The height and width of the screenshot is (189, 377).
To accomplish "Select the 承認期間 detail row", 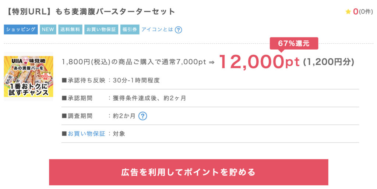I will pos(210,98).
